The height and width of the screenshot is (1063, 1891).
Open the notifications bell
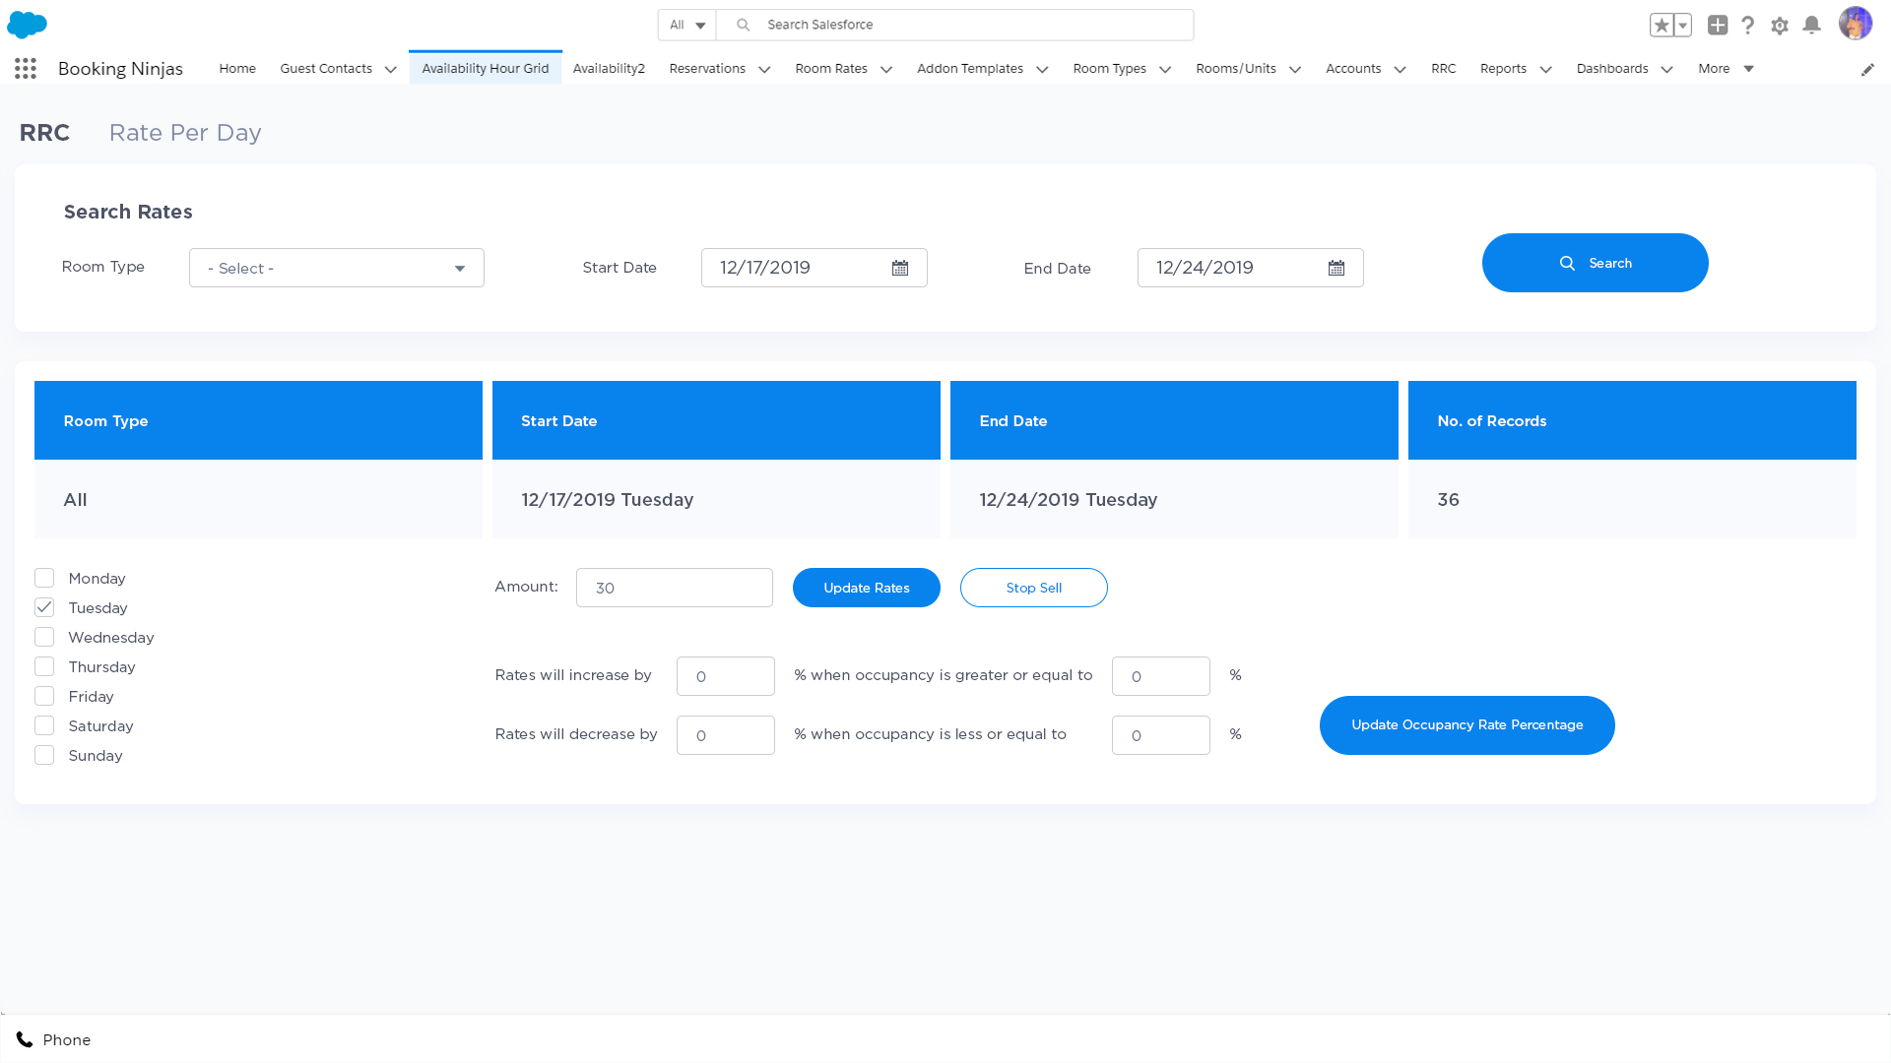pos(1811,26)
